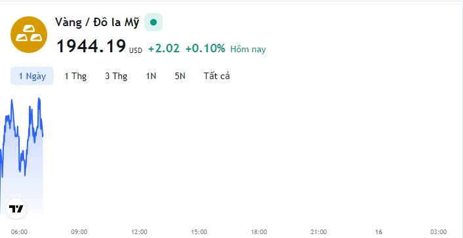
Task: Choose the 1N yearly range
Action: point(151,76)
